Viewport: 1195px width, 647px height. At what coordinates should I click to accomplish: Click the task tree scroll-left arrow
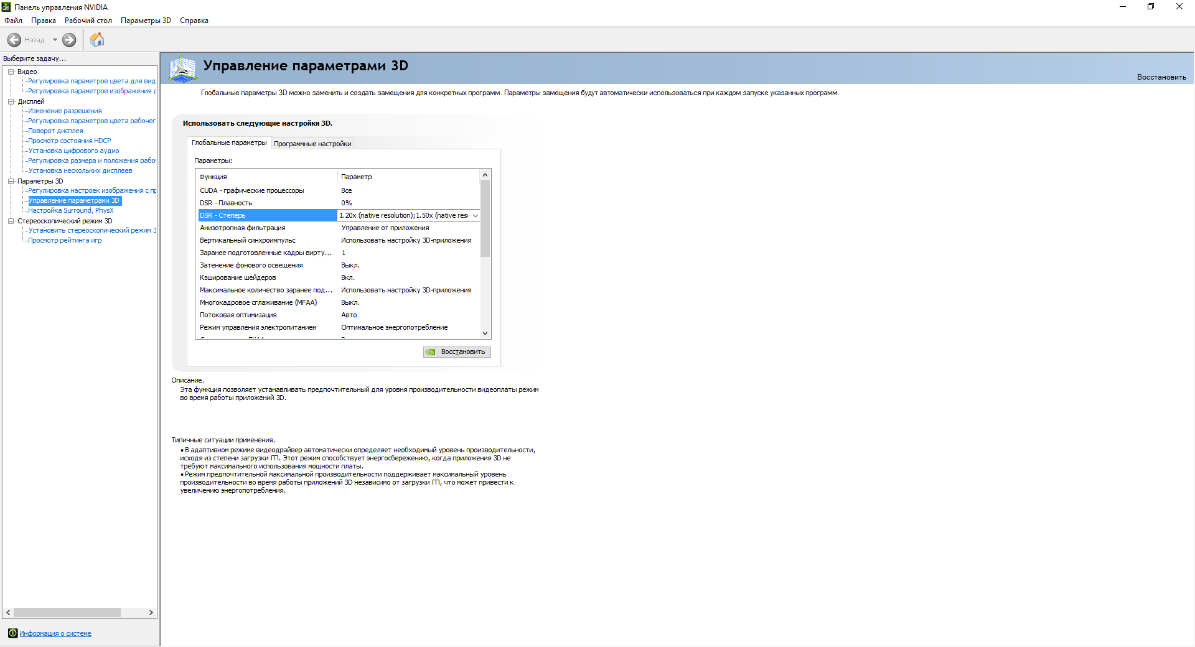point(8,613)
